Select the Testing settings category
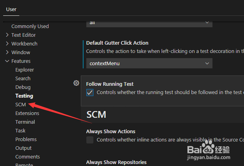Screen dimensions: 244x166 point(24,96)
